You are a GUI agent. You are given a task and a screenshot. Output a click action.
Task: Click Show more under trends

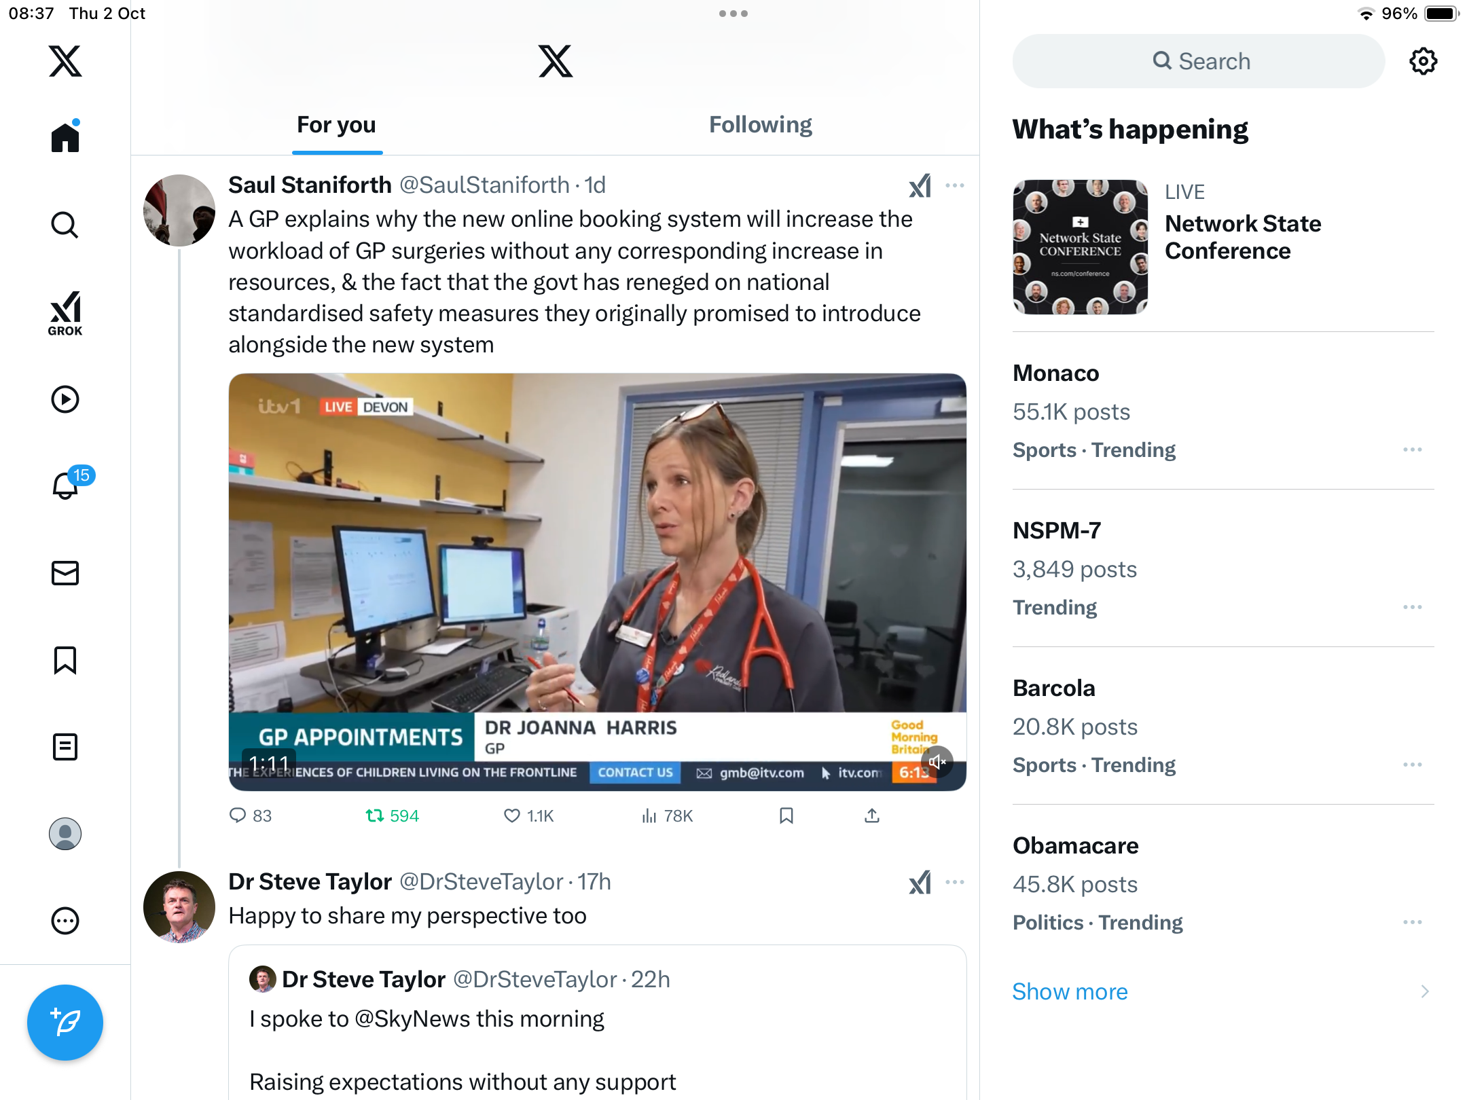tap(1070, 991)
